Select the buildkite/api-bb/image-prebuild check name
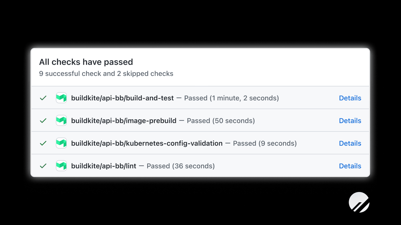The image size is (401, 225). click(x=124, y=120)
